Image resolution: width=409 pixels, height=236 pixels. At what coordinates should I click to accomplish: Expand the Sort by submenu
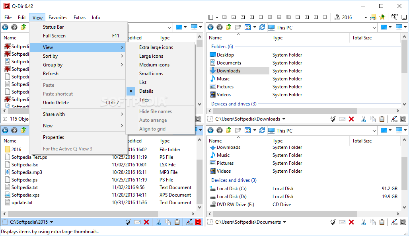tap(78, 56)
